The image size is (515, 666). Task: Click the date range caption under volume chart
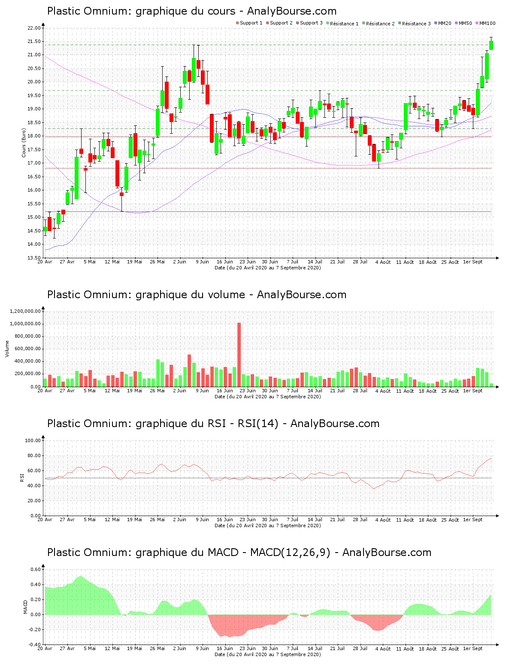(267, 396)
